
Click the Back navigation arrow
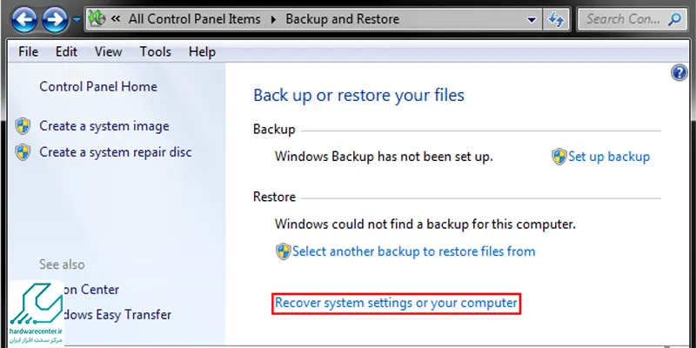point(24,19)
